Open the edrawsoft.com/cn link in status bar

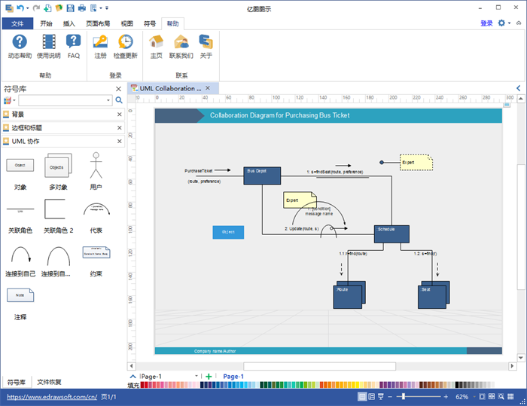pyautogui.click(x=52, y=397)
